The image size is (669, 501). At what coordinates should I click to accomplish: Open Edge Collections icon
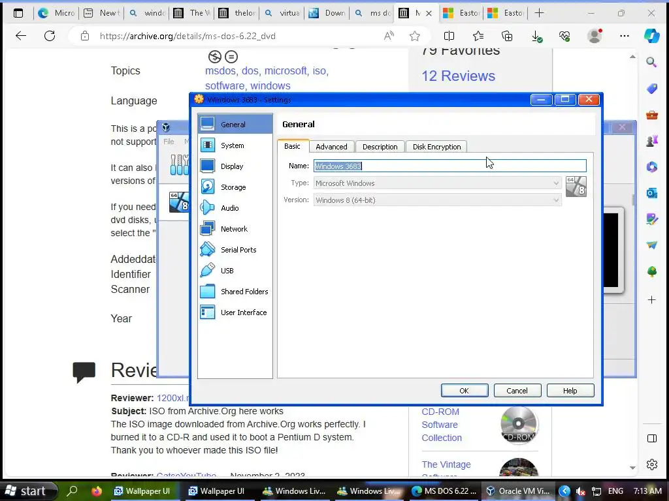click(x=507, y=36)
